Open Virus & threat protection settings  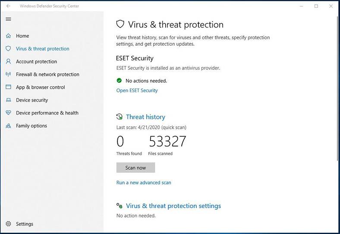coord(173,206)
